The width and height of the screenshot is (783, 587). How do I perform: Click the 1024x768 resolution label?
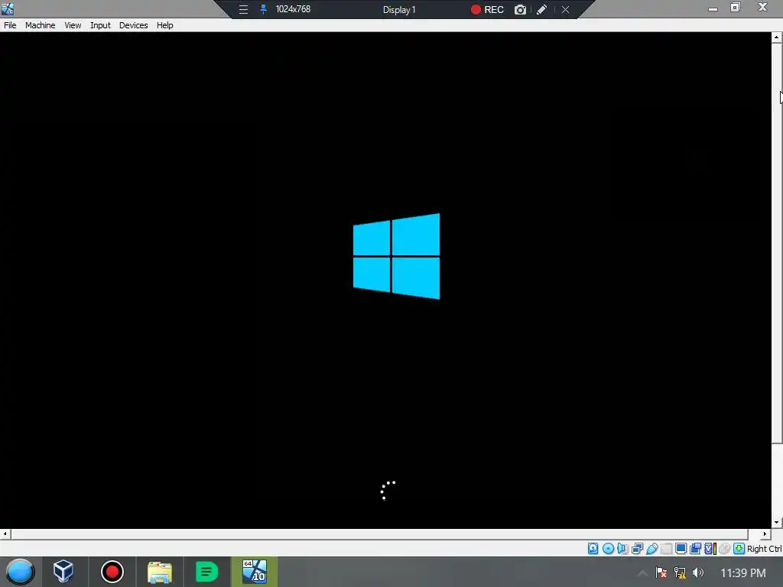[293, 9]
